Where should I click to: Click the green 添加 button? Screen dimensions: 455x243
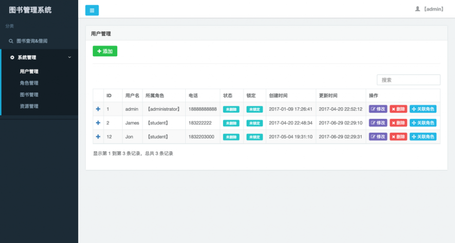pos(105,51)
